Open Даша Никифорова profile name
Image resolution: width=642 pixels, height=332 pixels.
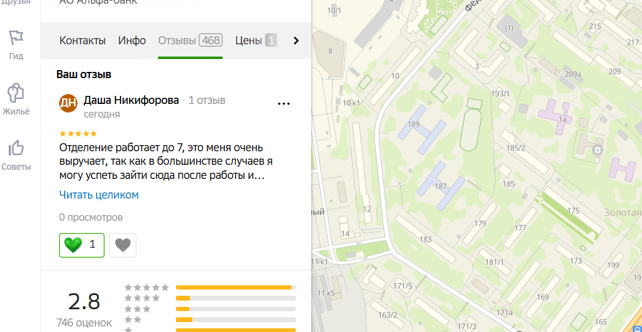[132, 100]
